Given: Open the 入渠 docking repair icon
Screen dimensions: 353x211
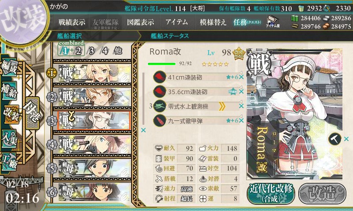Looking at the screenshot, I should (x=9, y=139).
